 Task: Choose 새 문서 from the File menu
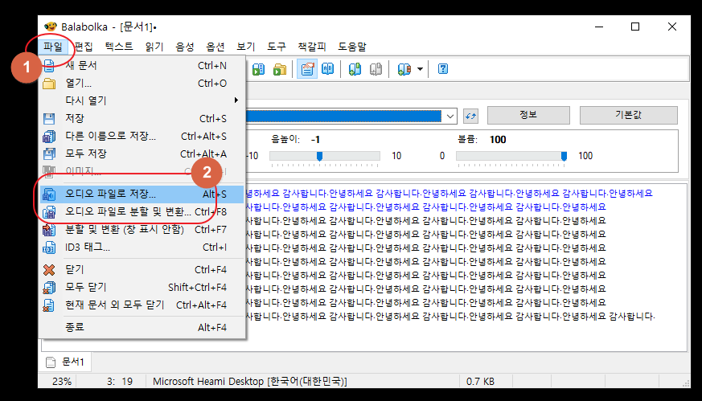pyautogui.click(x=142, y=65)
